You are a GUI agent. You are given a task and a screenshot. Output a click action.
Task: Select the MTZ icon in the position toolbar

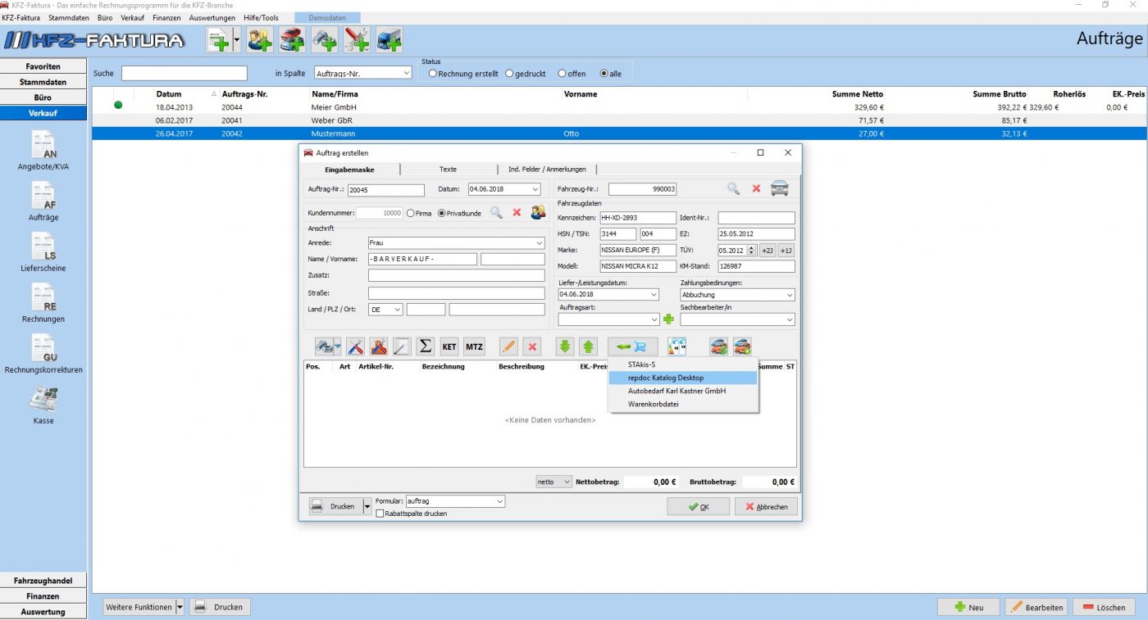pyautogui.click(x=474, y=346)
